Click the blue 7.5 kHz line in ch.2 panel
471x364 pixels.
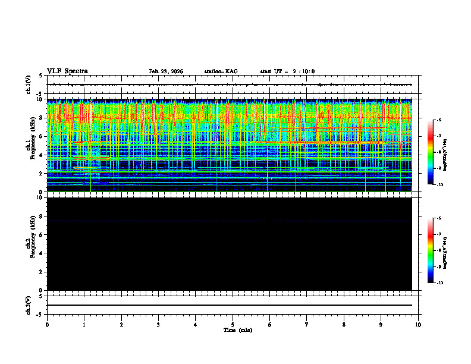(x=229, y=221)
